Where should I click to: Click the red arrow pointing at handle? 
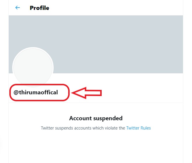pos(87,93)
